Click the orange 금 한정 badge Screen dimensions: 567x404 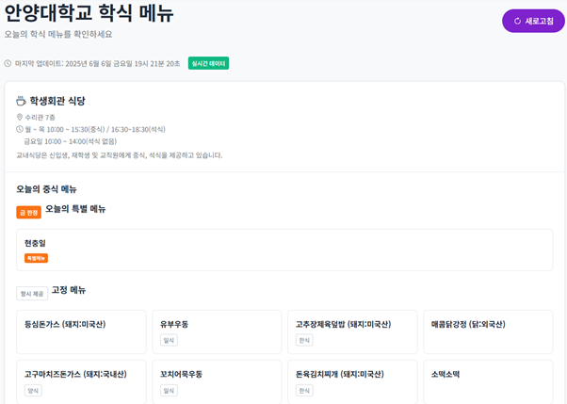pos(28,212)
